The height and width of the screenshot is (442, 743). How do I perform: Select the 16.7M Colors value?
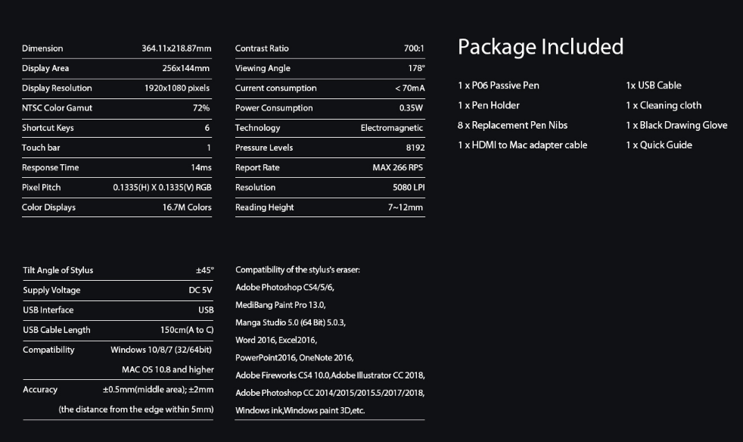(187, 207)
